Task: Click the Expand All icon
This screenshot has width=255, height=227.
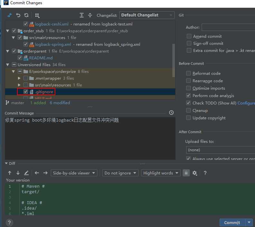Action: coord(82,15)
